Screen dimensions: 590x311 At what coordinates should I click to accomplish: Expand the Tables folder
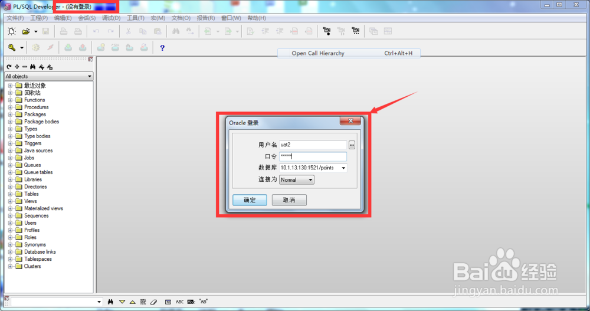pyautogui.click(x=10, y=194)
